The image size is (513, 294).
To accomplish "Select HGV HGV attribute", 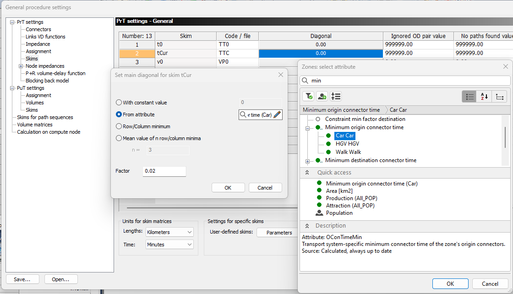I will [347, 144].
